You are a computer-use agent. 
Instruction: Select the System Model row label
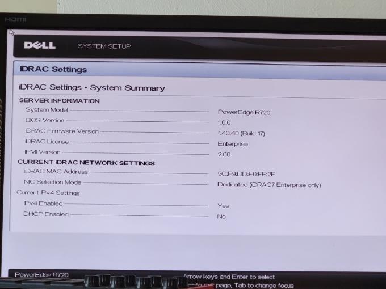tap(47, 110)
